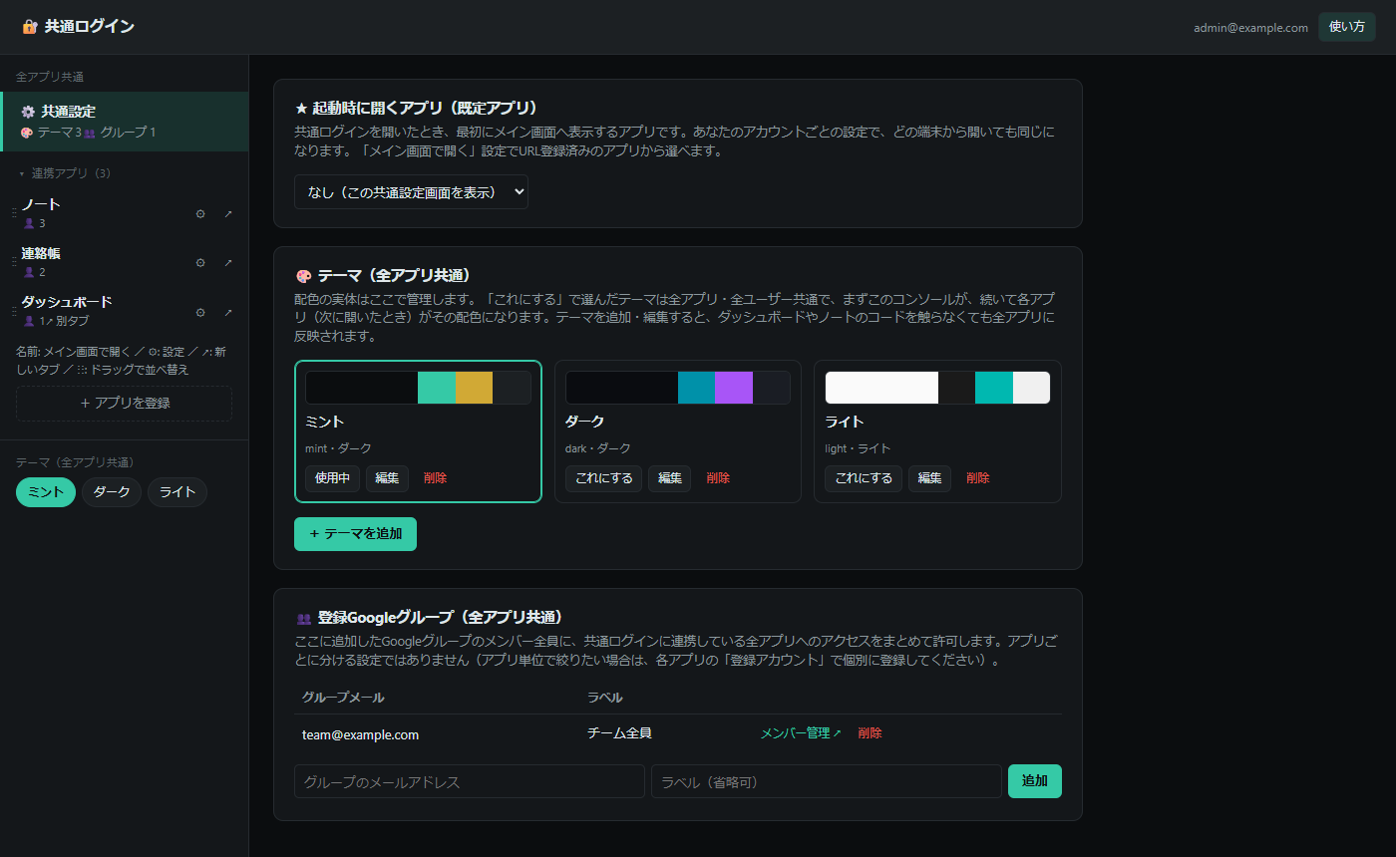The height and width of the screenshot is (857, 1396).
Task: Click the チーム全員 label cell
Action: pos(619,733)
